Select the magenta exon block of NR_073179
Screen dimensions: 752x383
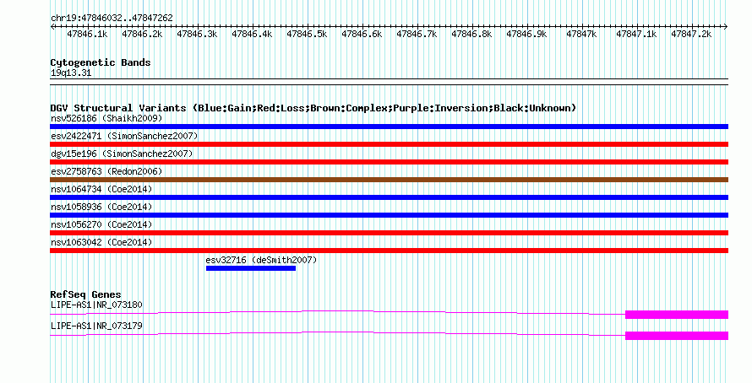click(677, 336)
